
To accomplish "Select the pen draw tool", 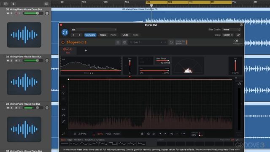I will click(63, 93).
